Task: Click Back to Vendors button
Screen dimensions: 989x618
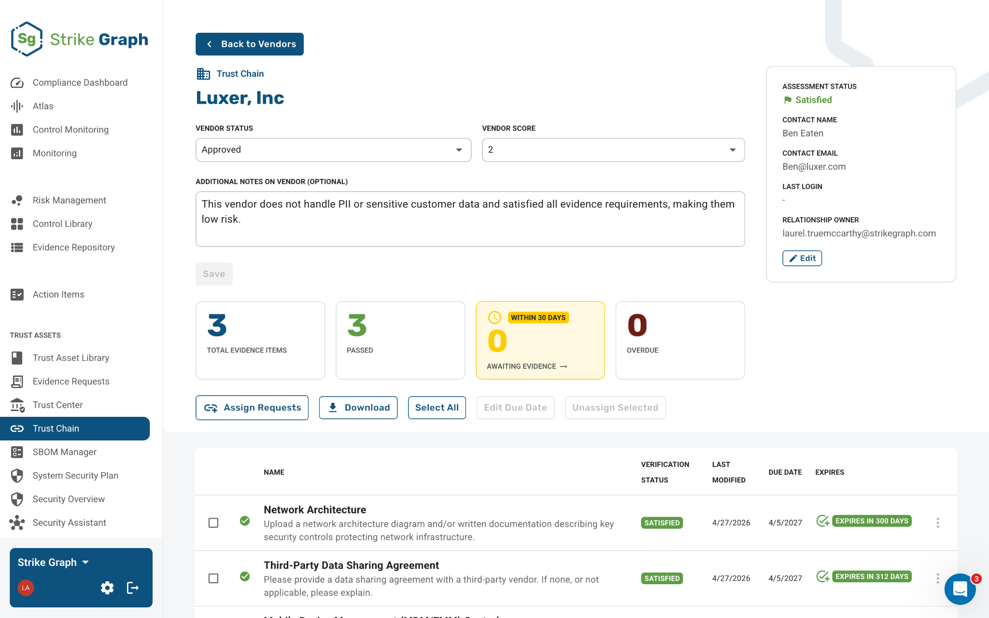Action: pyautogui.click(x=250, y=44)
